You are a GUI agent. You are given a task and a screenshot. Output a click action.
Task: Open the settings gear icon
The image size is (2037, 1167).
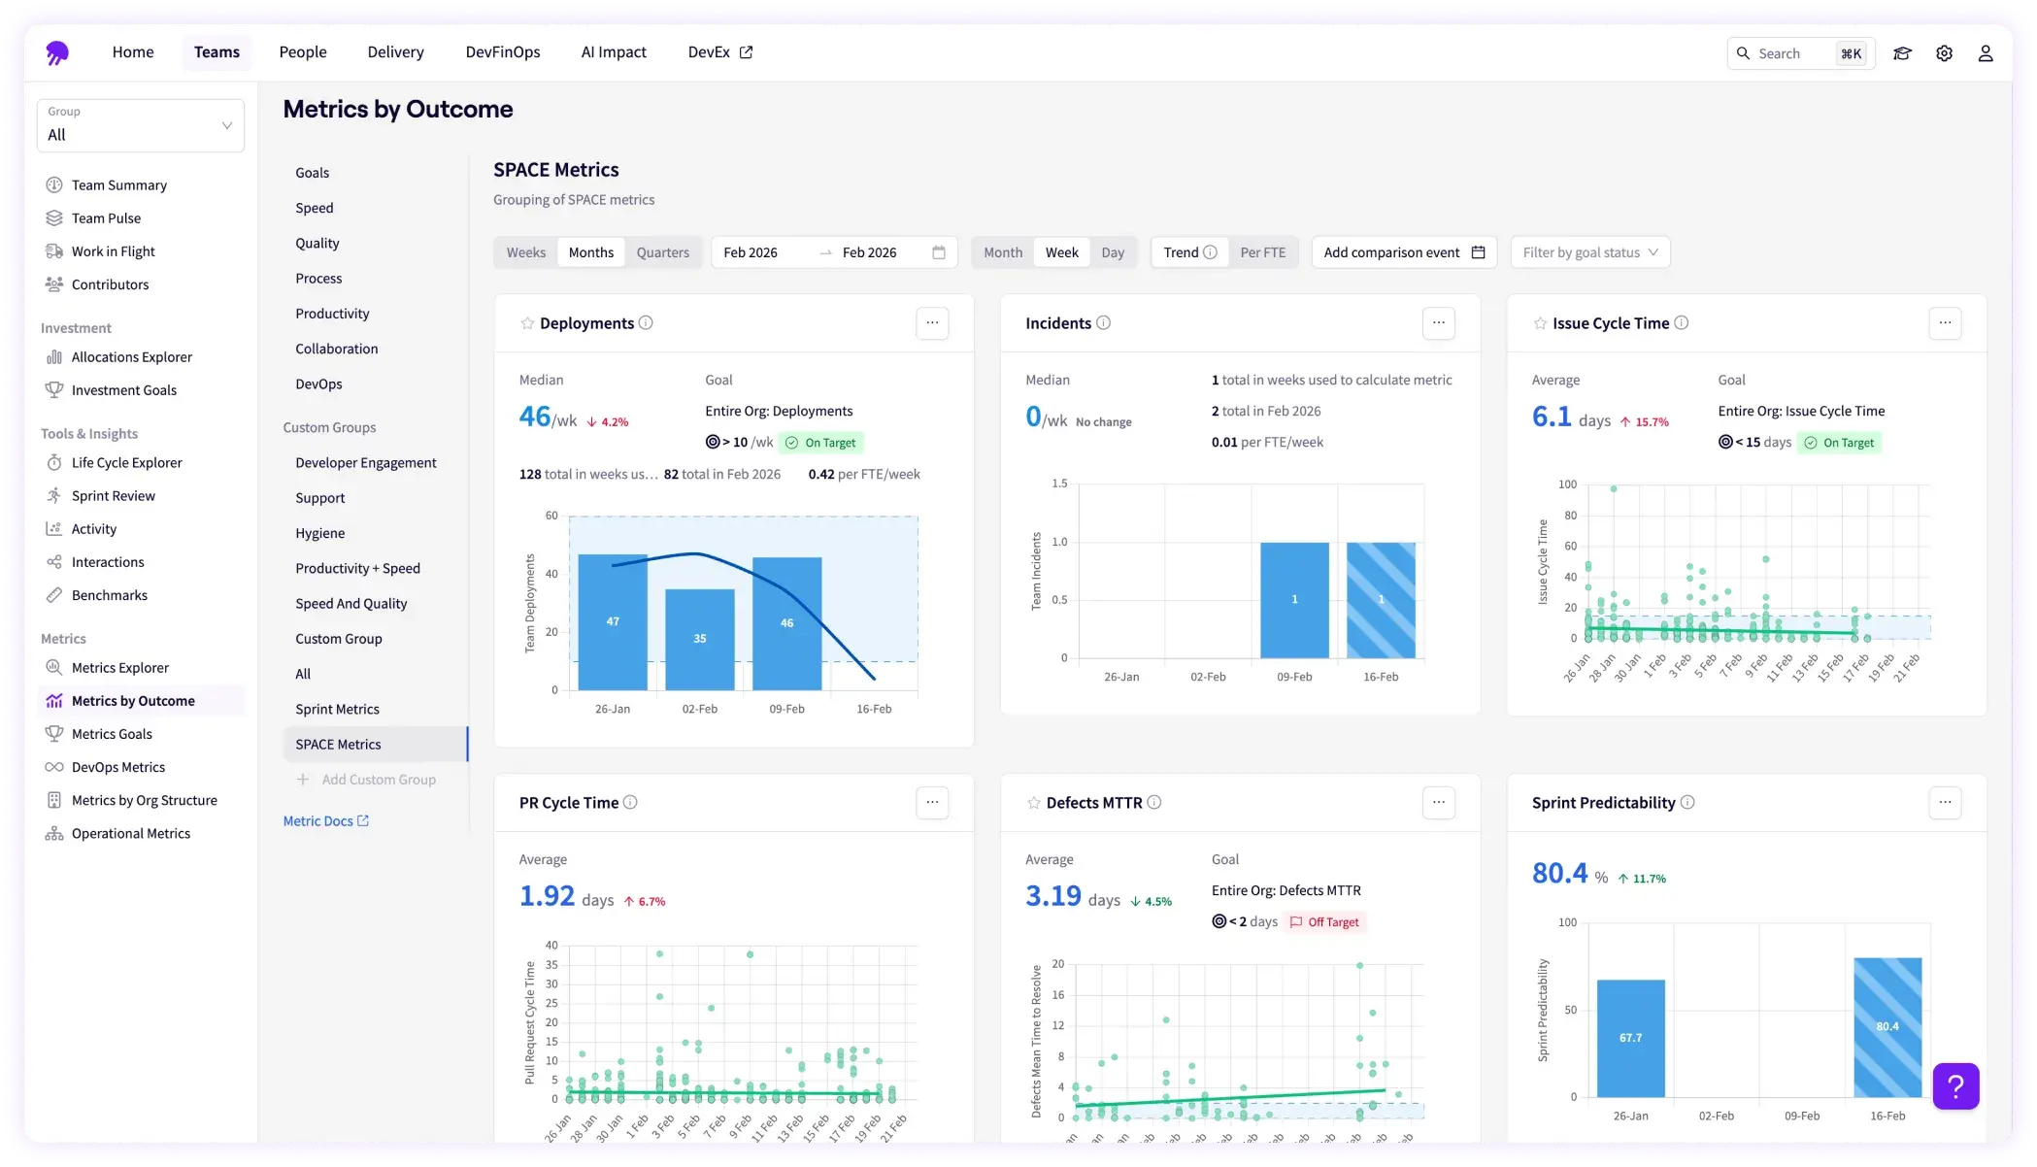tap(1944, 53)
